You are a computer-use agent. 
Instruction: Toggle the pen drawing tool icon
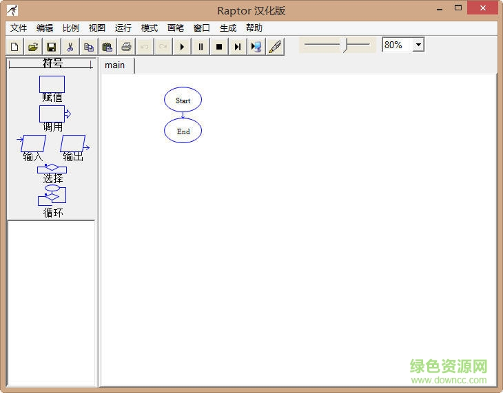pos(275,47)
